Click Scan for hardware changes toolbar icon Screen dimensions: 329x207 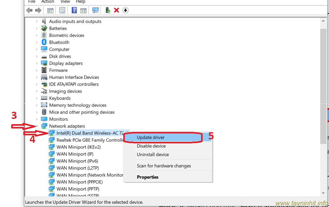coord(96,10)
